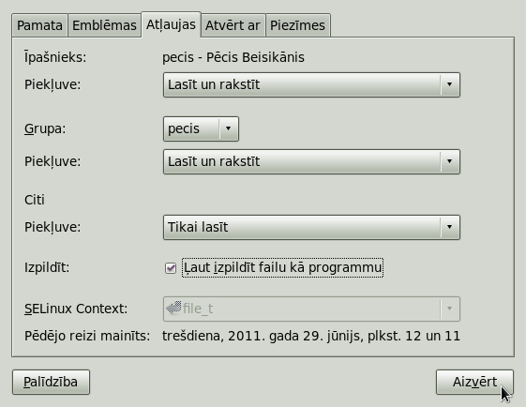The height and width of the screenshot is (407, 526).
Task: Untick the execute-as-program checkbox
Action: tap(171, 268)
